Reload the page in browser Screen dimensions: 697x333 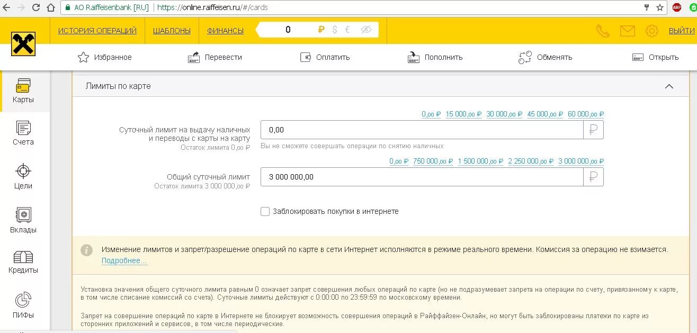point(36,7)
